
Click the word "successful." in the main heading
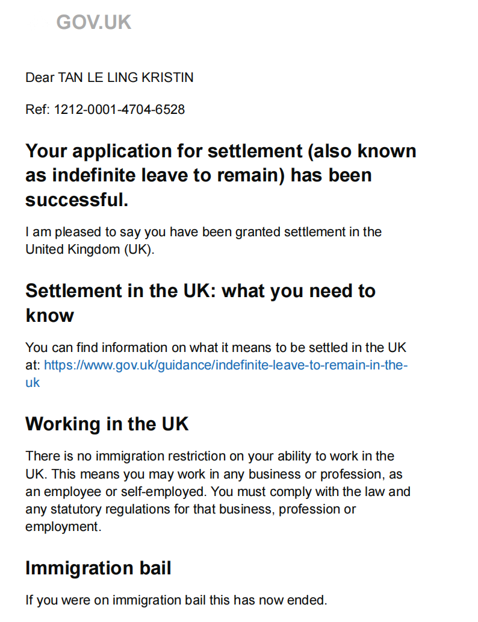tap(76, 199)
